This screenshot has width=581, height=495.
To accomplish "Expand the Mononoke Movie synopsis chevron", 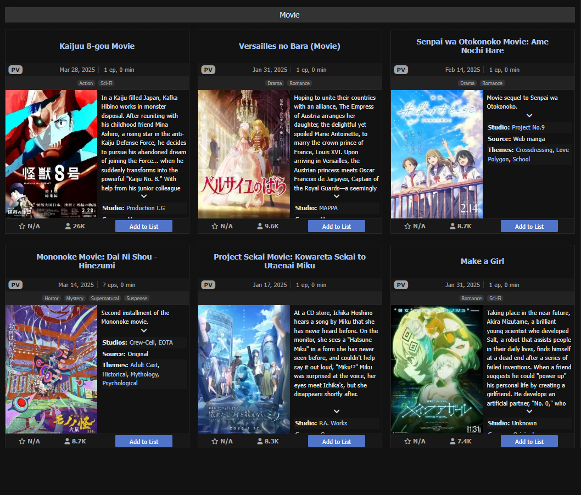I will click(144, 330).
